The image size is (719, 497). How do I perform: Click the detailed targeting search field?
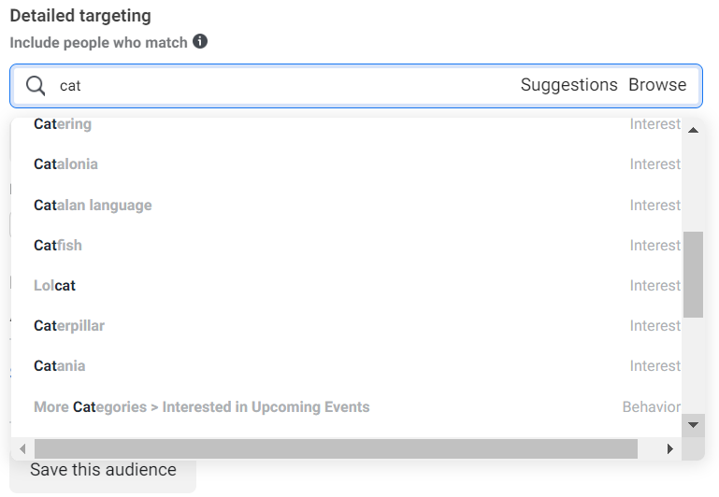280,85
